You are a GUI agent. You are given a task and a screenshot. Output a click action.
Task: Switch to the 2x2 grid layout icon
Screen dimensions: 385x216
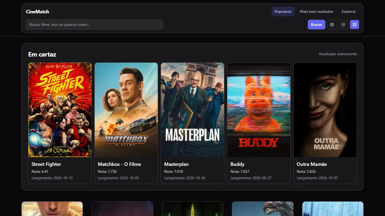point(343,25)
